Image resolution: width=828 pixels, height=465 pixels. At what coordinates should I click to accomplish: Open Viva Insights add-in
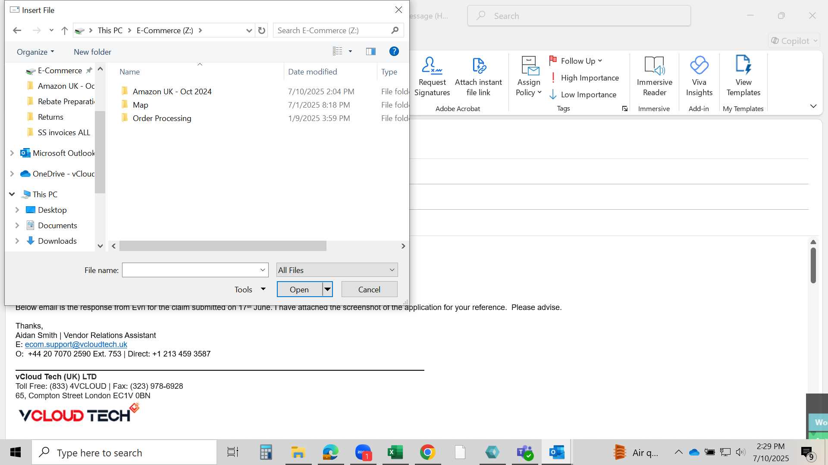699,77
